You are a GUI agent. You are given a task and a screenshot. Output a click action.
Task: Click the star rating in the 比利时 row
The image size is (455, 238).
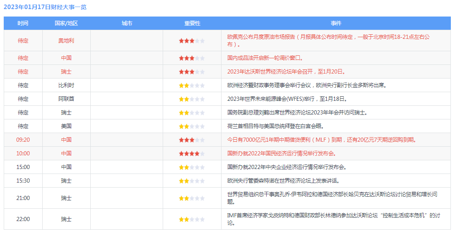pos(192,86)
